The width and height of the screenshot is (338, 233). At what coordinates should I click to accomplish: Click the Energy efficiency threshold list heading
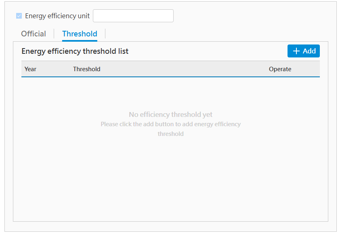(75, 51)
